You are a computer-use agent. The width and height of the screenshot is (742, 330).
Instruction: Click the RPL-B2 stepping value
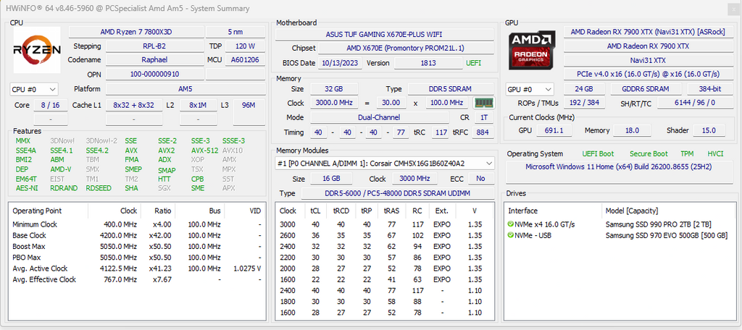point(154,46)
